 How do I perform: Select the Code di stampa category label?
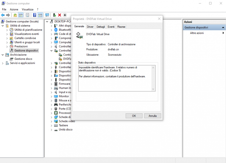pyautogui.click(x=65, y=34)
